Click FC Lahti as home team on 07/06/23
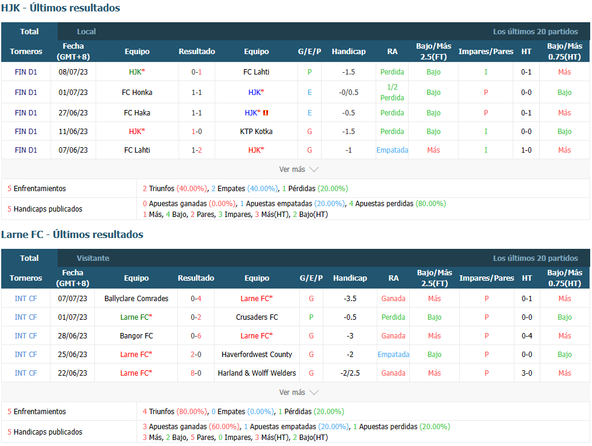The width and height of the screenshot is (592, 446). coord(137,150)
